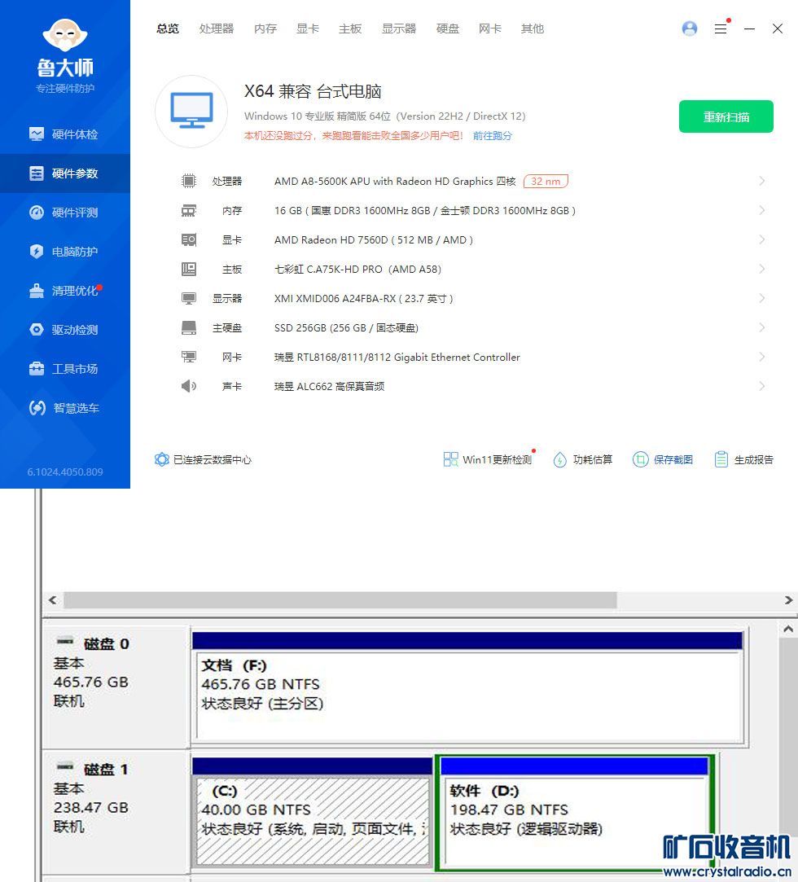Viewport: 798px width, 882px height.
Task: Expand the 处理器 row arrow
Action: tap(762, 181)
